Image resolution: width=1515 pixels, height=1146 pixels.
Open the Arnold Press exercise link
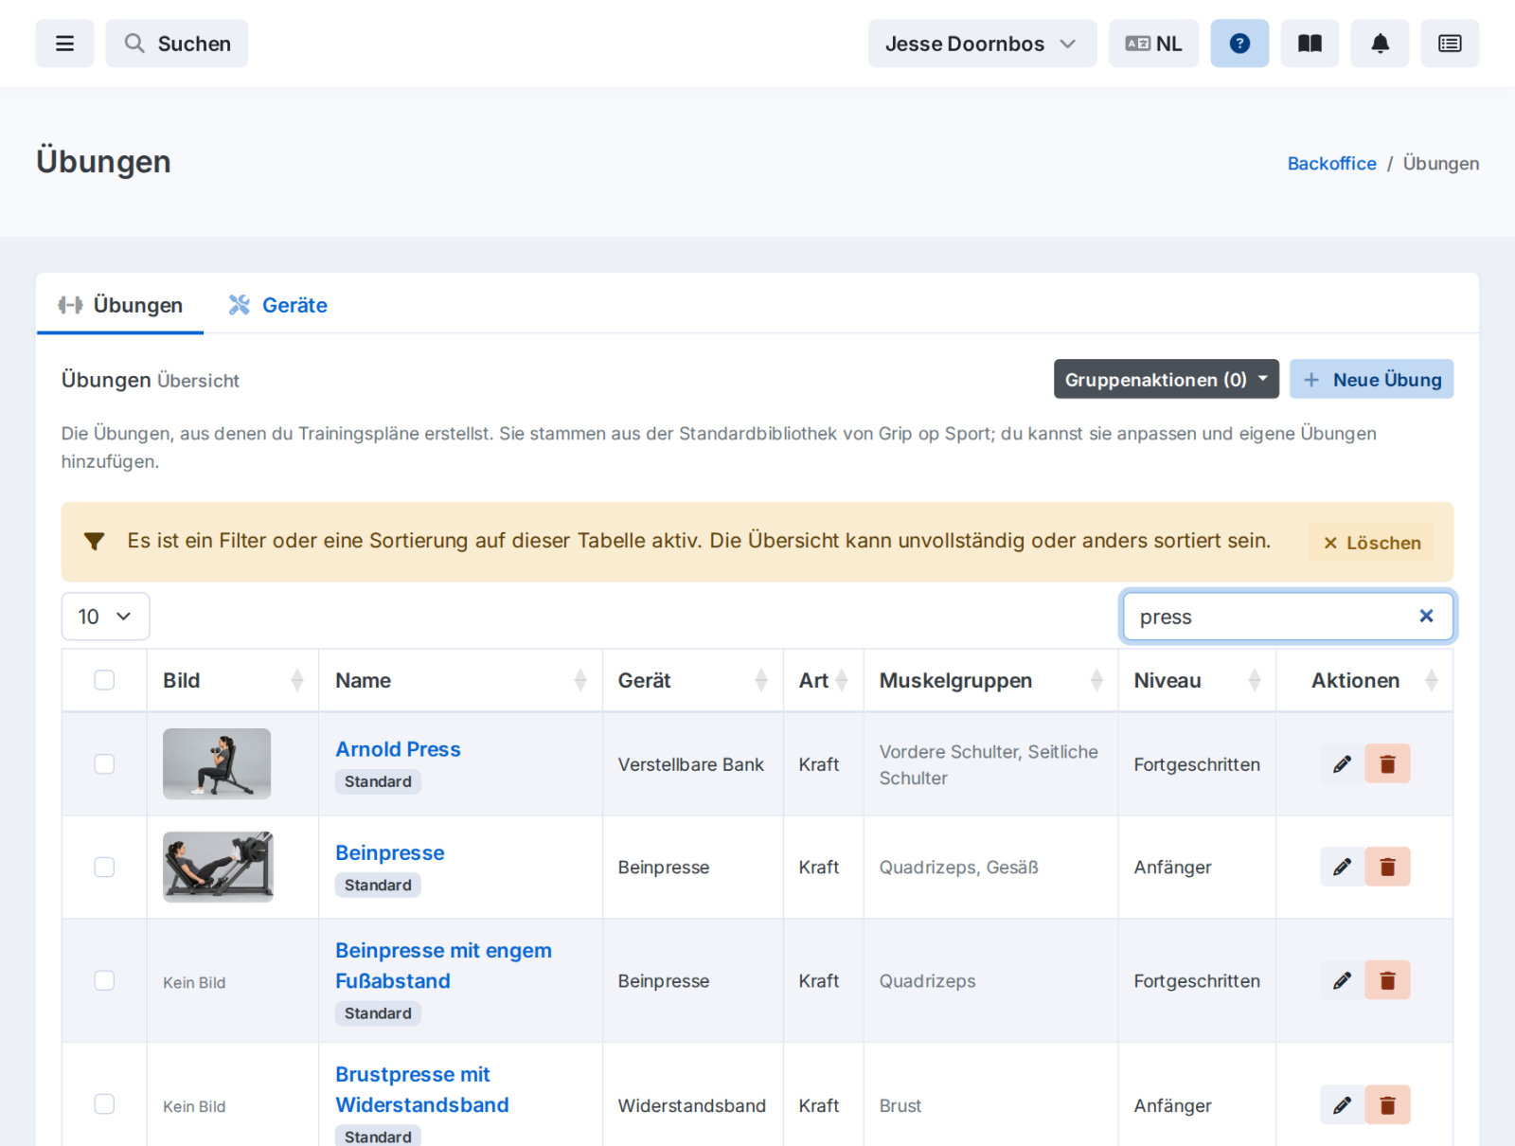(x=398, y=749)
